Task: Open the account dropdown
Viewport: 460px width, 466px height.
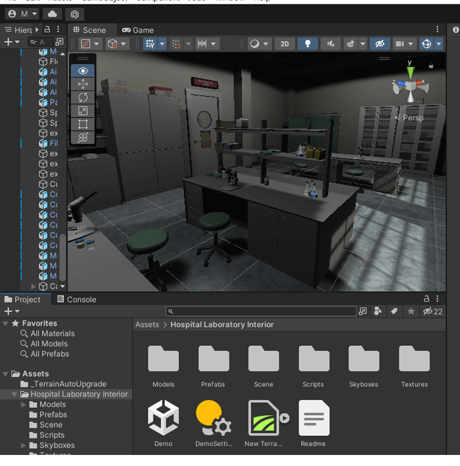Action: 23,13
